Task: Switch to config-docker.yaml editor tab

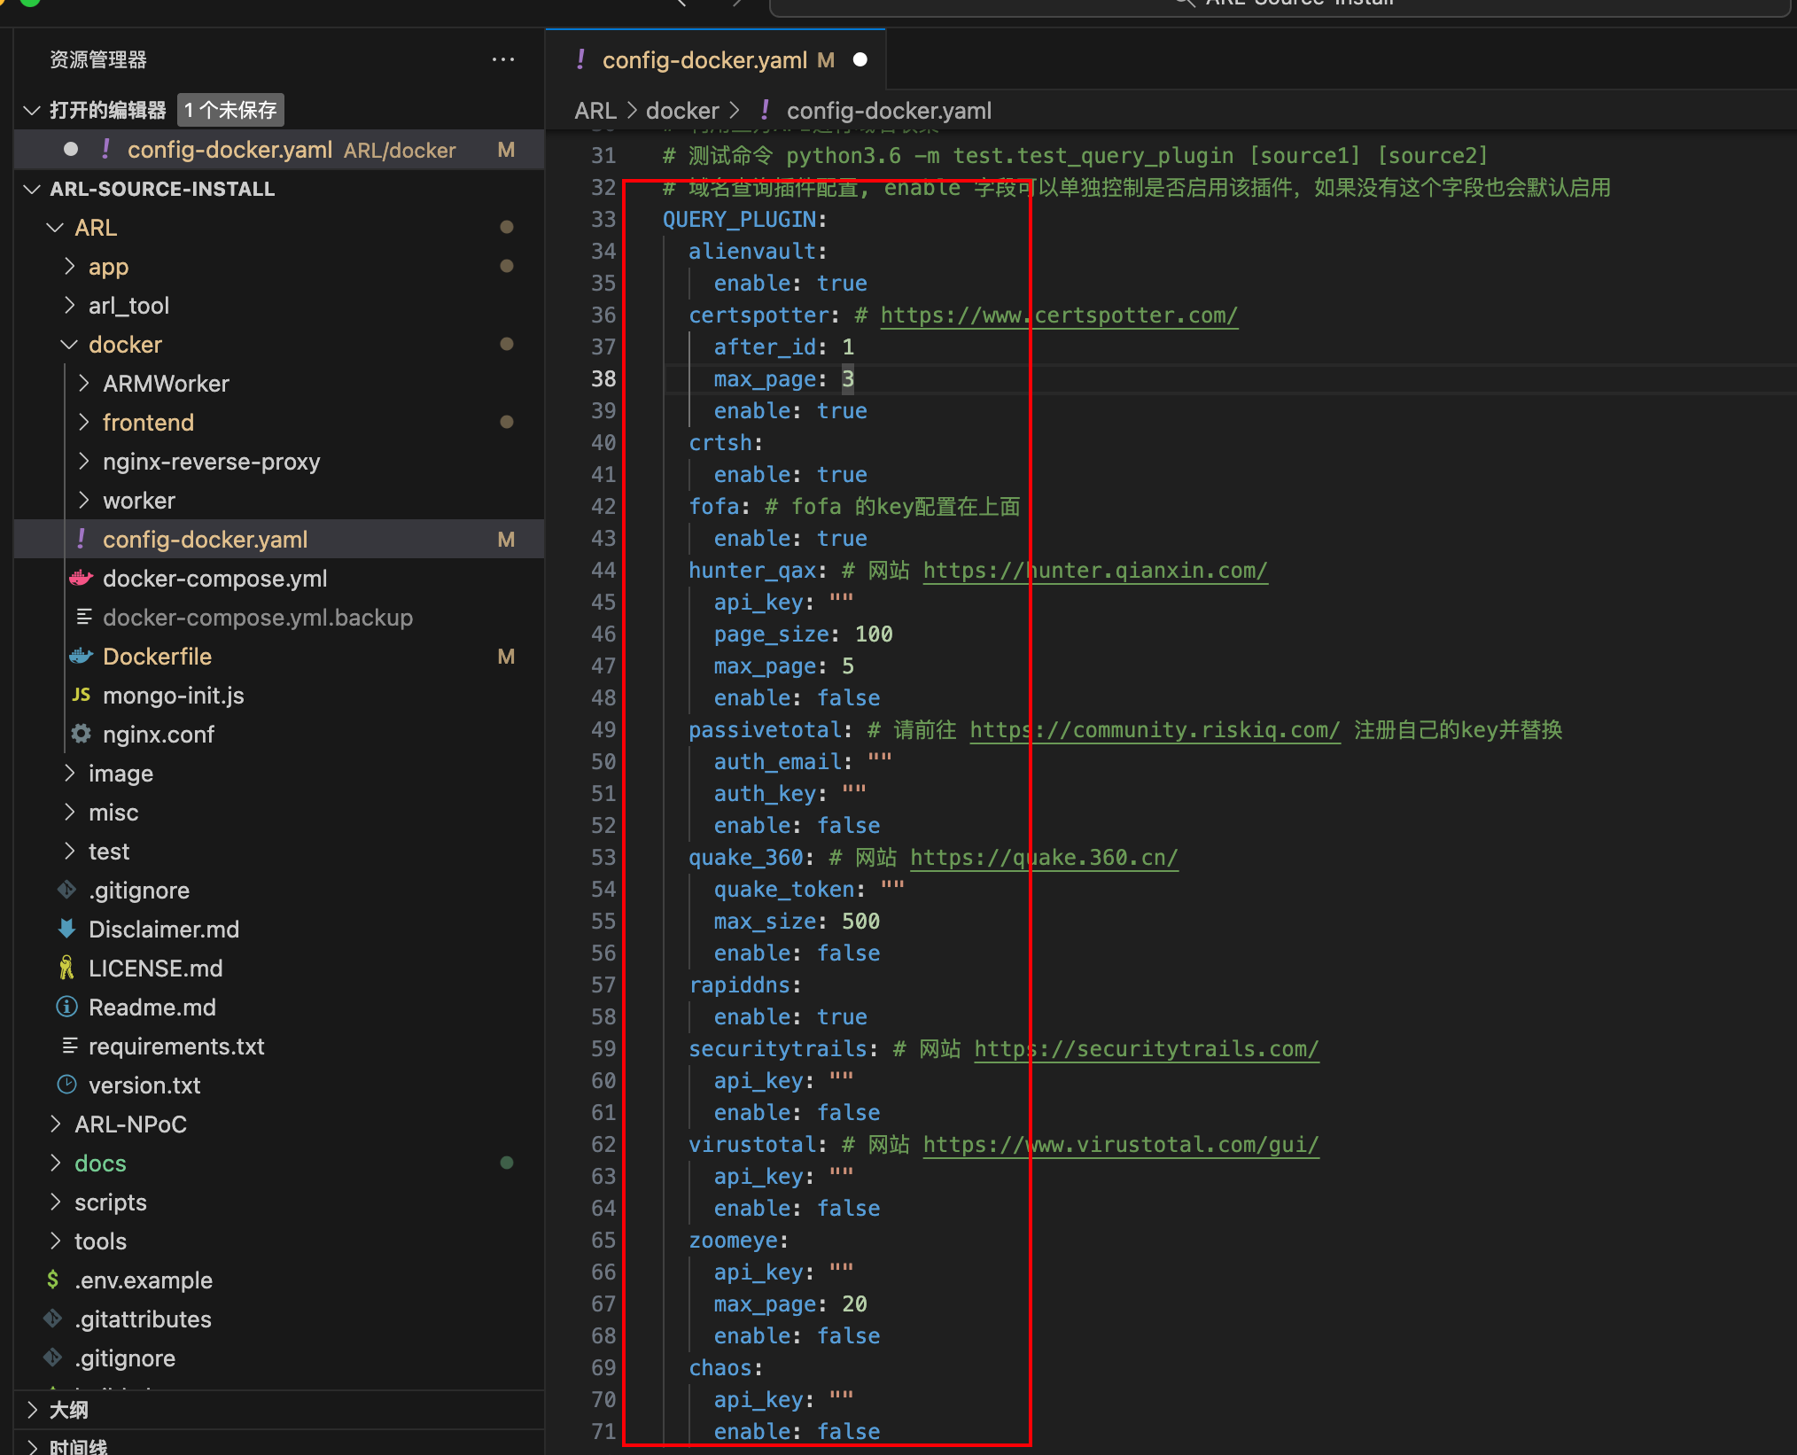Action: click(x=704, y=60)
